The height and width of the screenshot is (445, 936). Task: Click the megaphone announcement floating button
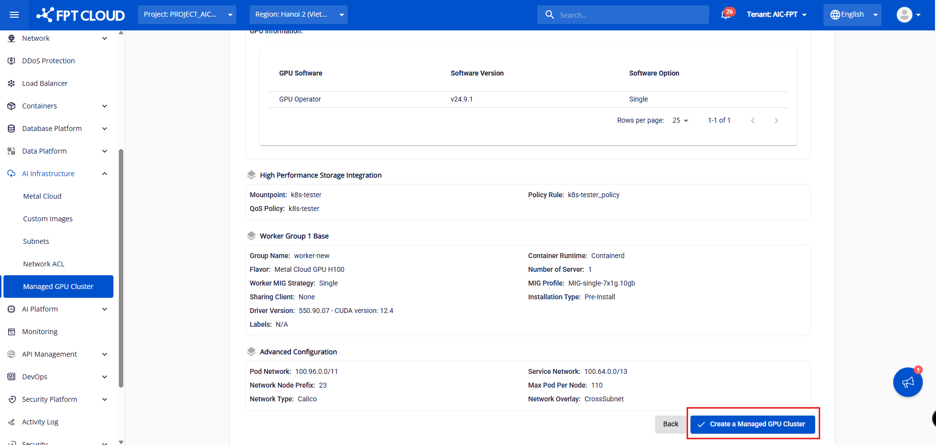coord(908,382)
